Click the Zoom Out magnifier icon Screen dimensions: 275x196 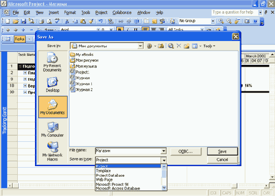(229, 21)
